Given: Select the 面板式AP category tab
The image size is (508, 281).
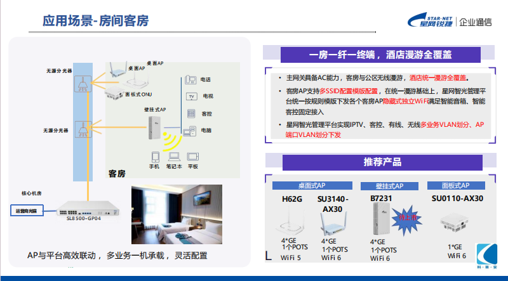Looking at the screenshot, I should [x=456, y=186].
